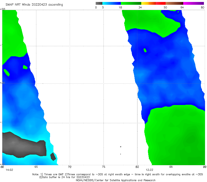Click the longitude axis label '75'

coord(103,167)
